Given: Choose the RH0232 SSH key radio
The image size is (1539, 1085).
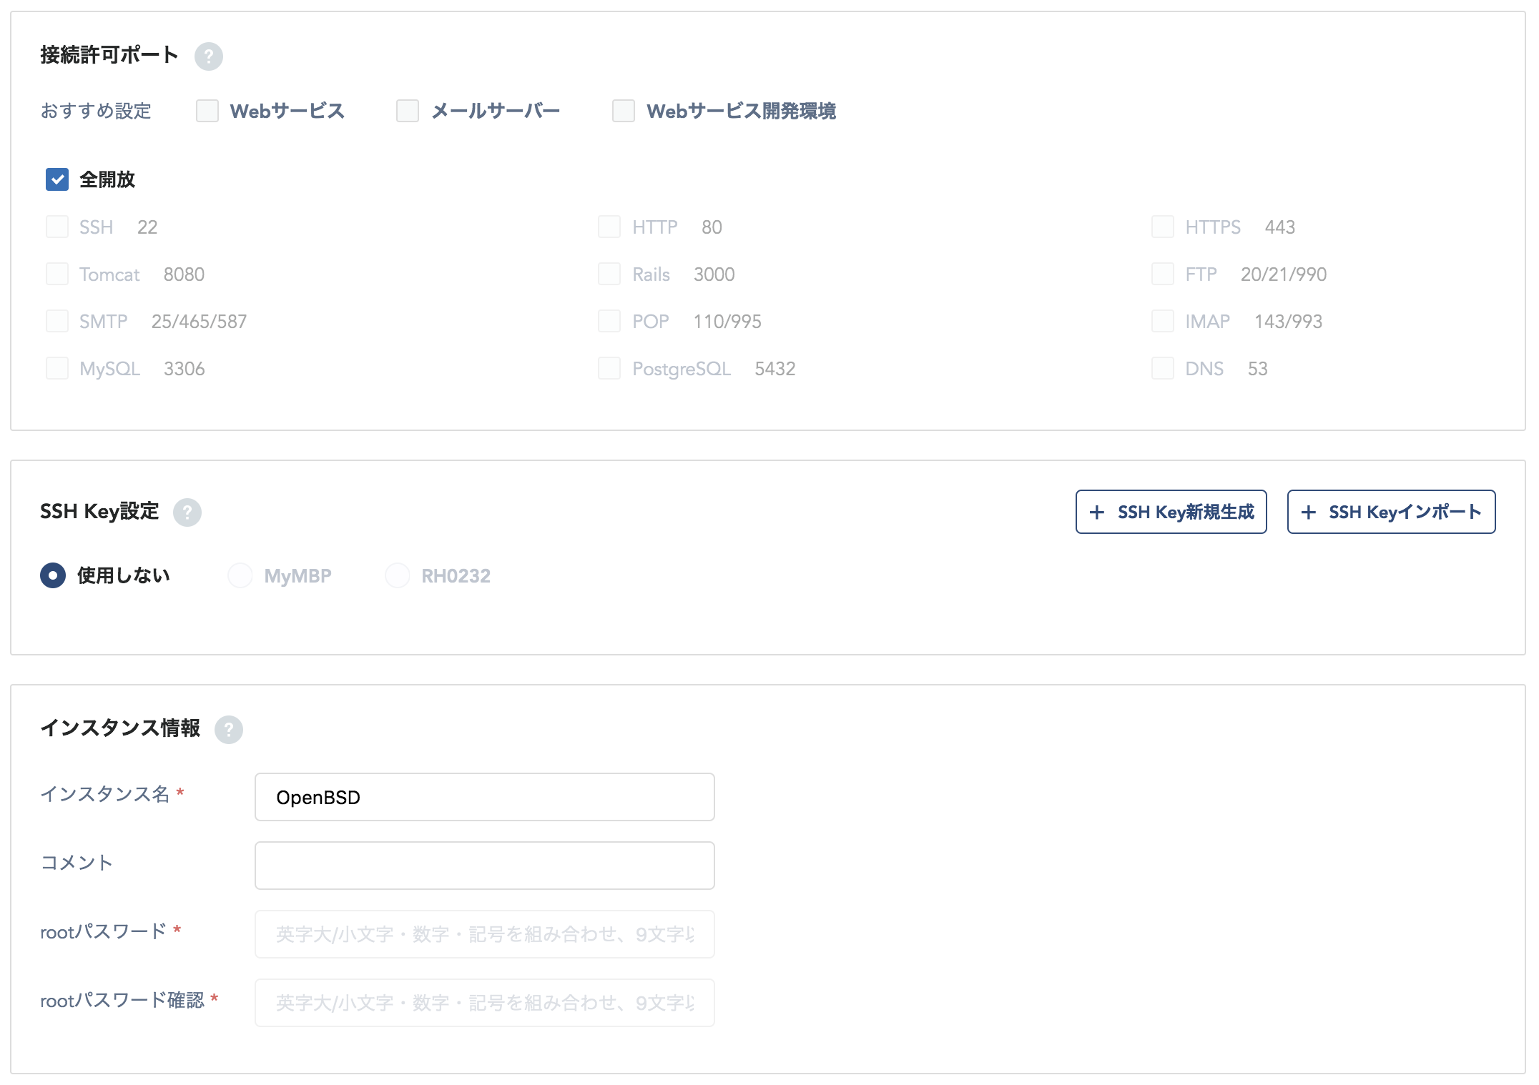Looking at the screenshot, I should coord(398,575).
